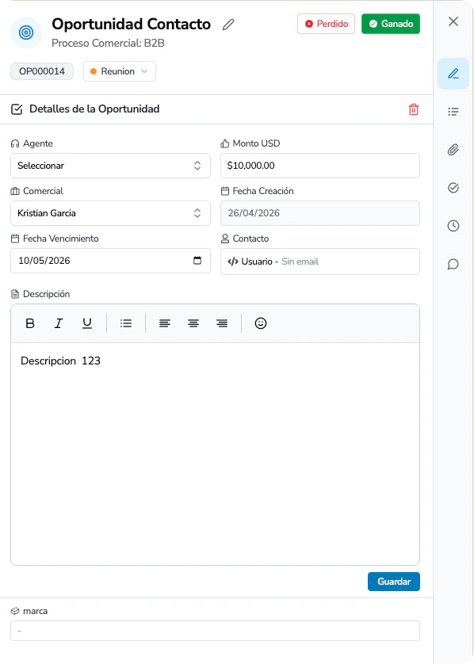
Task: Click the marca input field
Action: [215, 631]
